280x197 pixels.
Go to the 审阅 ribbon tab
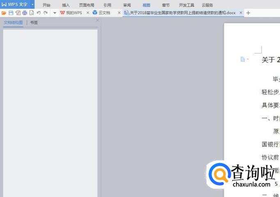(x=127, y=5)
